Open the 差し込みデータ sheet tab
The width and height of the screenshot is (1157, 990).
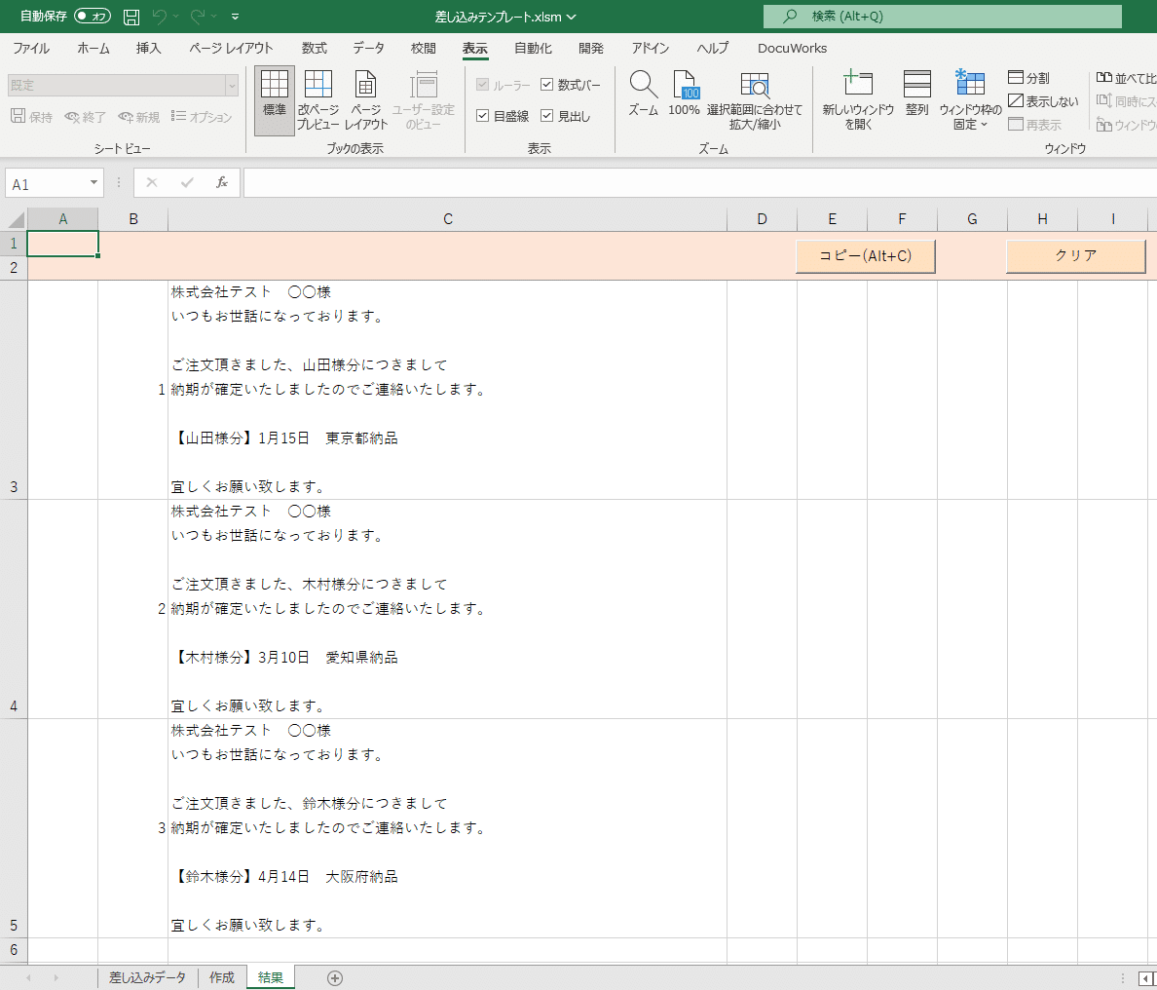(148, 977)
